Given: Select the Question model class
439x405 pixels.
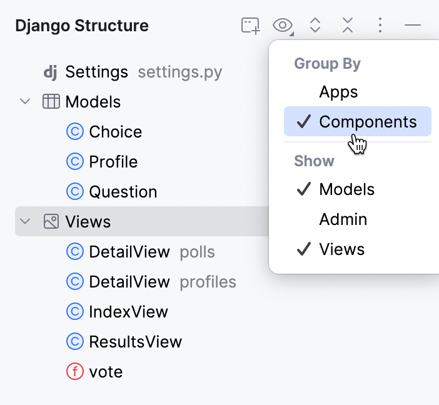Looking at the screenshot, I should [x=123, y=192].
